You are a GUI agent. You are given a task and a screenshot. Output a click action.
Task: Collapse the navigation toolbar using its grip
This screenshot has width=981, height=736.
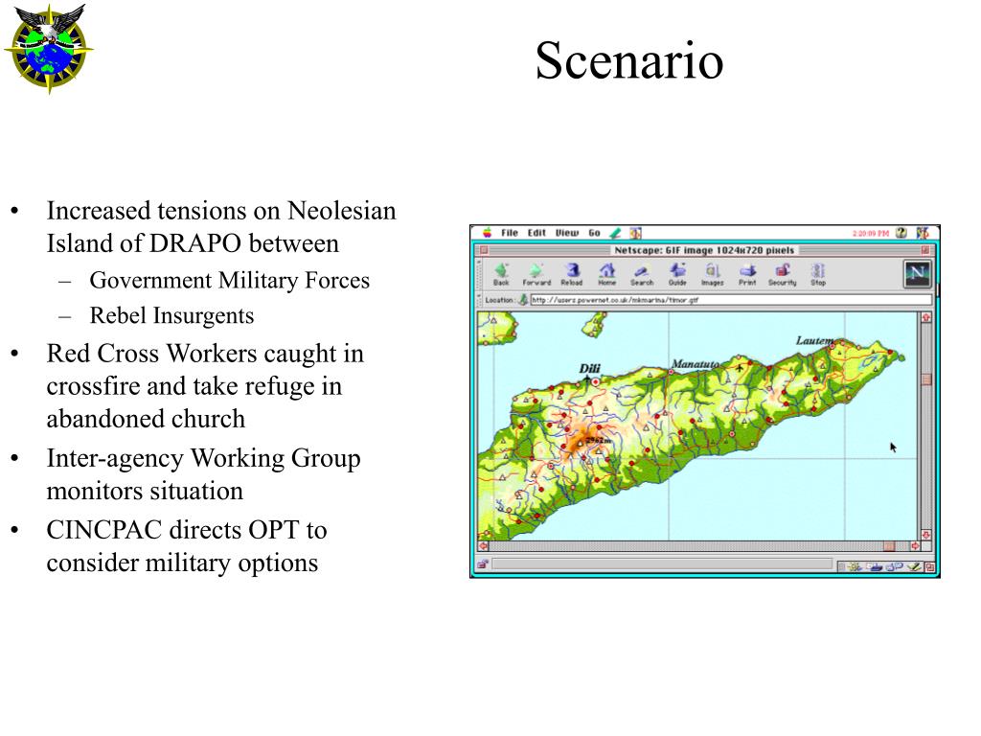480,273
